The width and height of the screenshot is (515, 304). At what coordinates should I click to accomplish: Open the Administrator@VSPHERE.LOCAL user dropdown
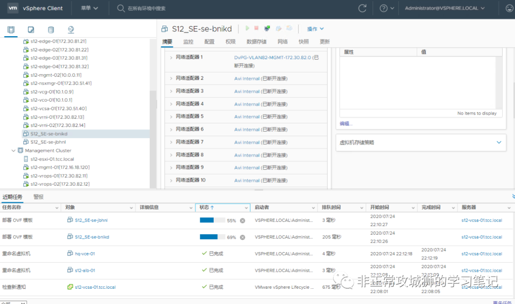coord(445,8)
